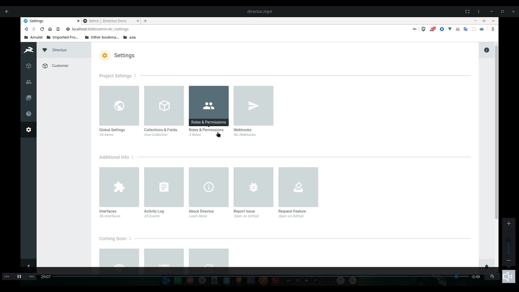Open the browser hamburger menu
The width and height of the screenshot is (519, 292).
click(493, 29)
